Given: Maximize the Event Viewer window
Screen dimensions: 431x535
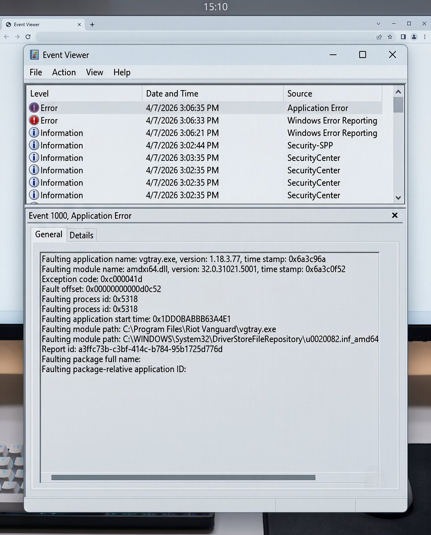Looking at the screenshot, I should [x=362, y=54].
